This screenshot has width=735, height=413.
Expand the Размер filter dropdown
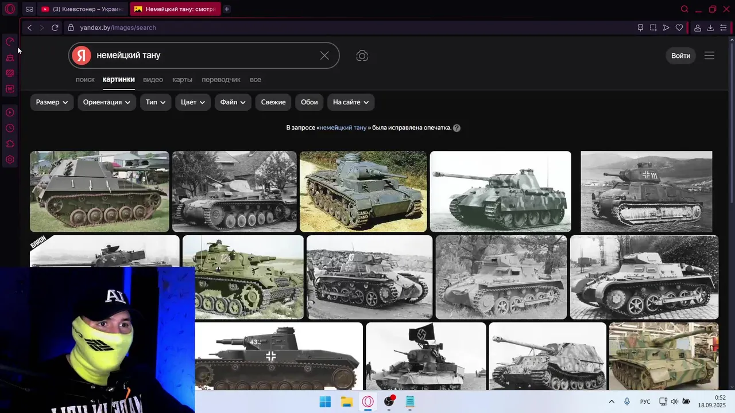(52, 102)
